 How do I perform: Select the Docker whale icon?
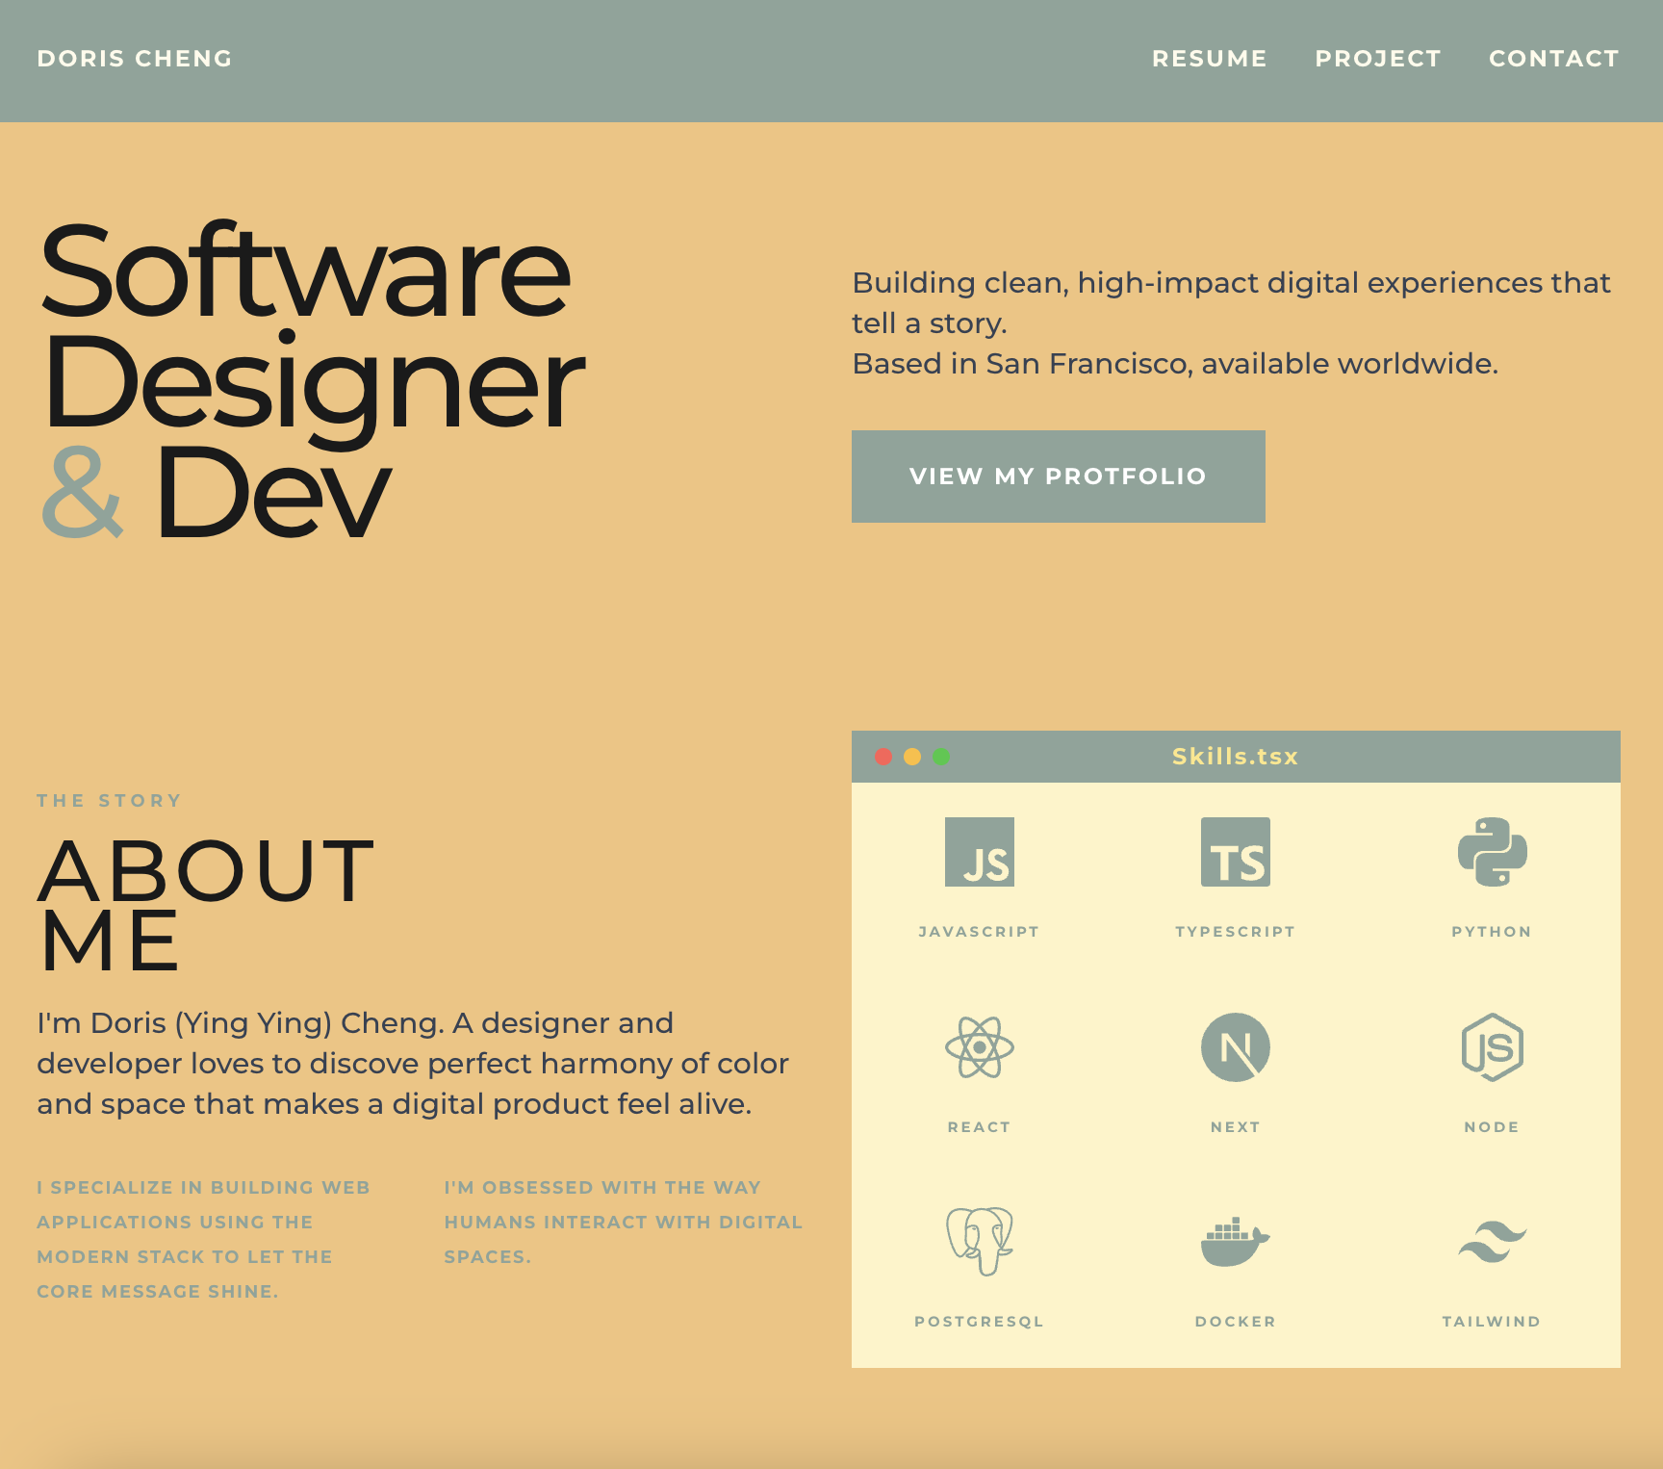point(1235,1242)
